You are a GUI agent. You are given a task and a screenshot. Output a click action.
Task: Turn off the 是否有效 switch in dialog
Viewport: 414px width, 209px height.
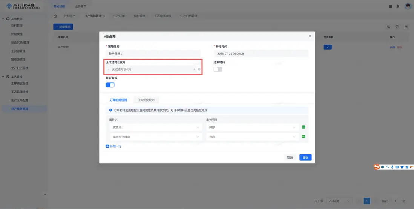pyautogui.click(x=110, y=85)
